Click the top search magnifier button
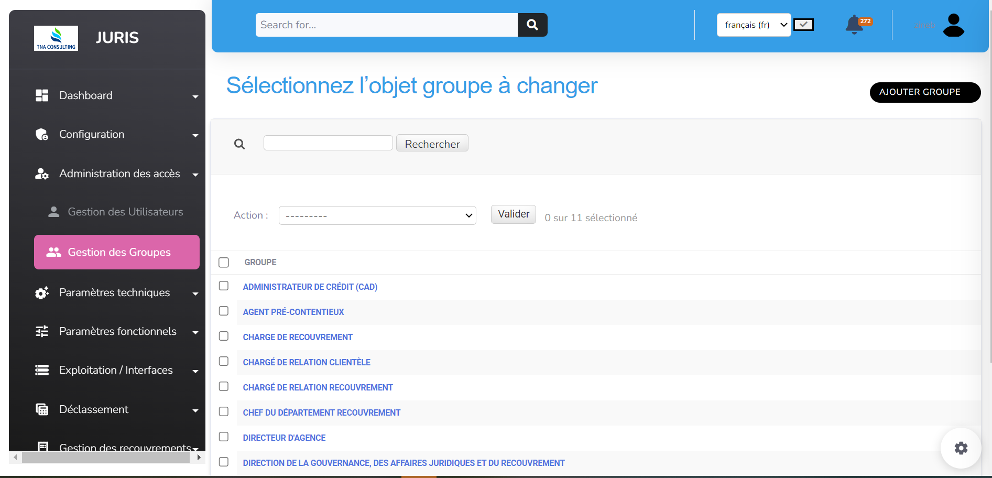 pos(532,25)
